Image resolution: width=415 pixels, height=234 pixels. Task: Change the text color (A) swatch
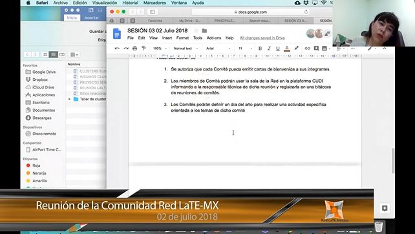[286, 48]
